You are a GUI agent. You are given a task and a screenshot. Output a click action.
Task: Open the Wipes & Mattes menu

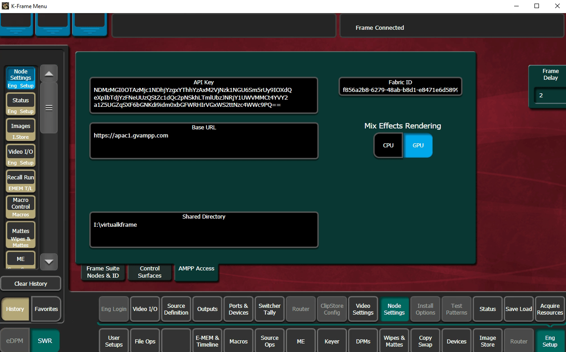(x=394, y=341)
